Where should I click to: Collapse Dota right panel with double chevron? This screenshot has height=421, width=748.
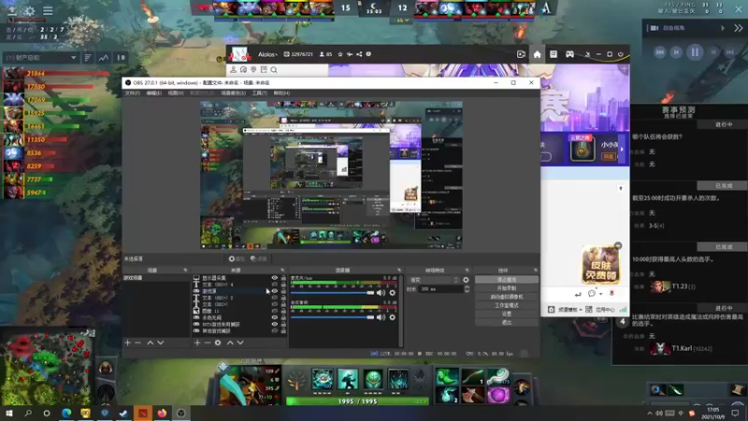[738, 28]
